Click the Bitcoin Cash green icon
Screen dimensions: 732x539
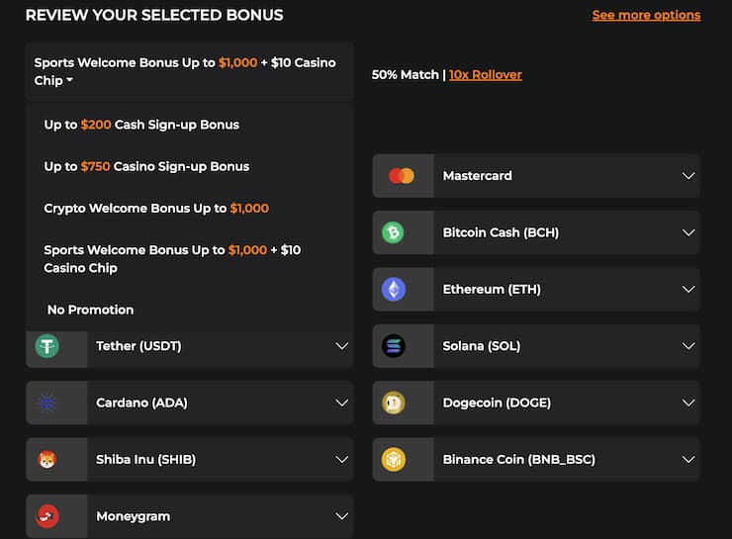tap(393, 232)
